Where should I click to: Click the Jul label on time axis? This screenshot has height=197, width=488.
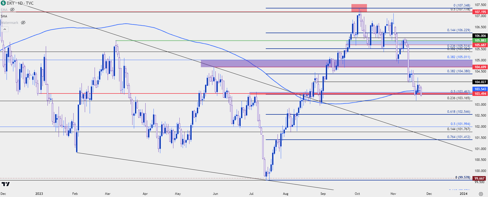click(251, 194)
